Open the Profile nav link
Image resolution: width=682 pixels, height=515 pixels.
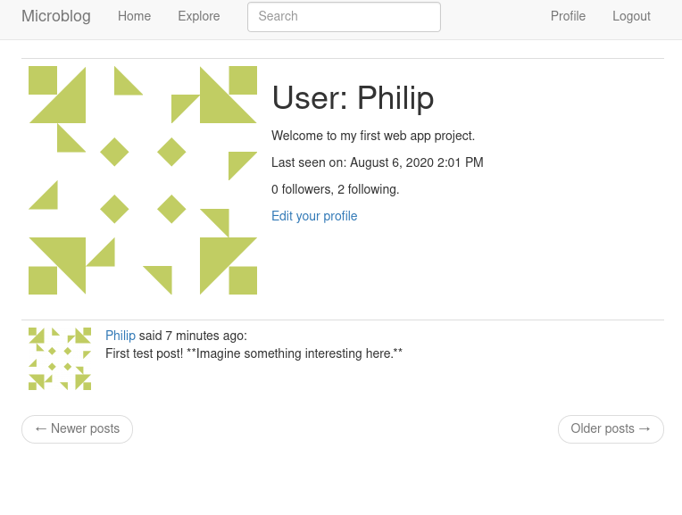coord(568,16)
